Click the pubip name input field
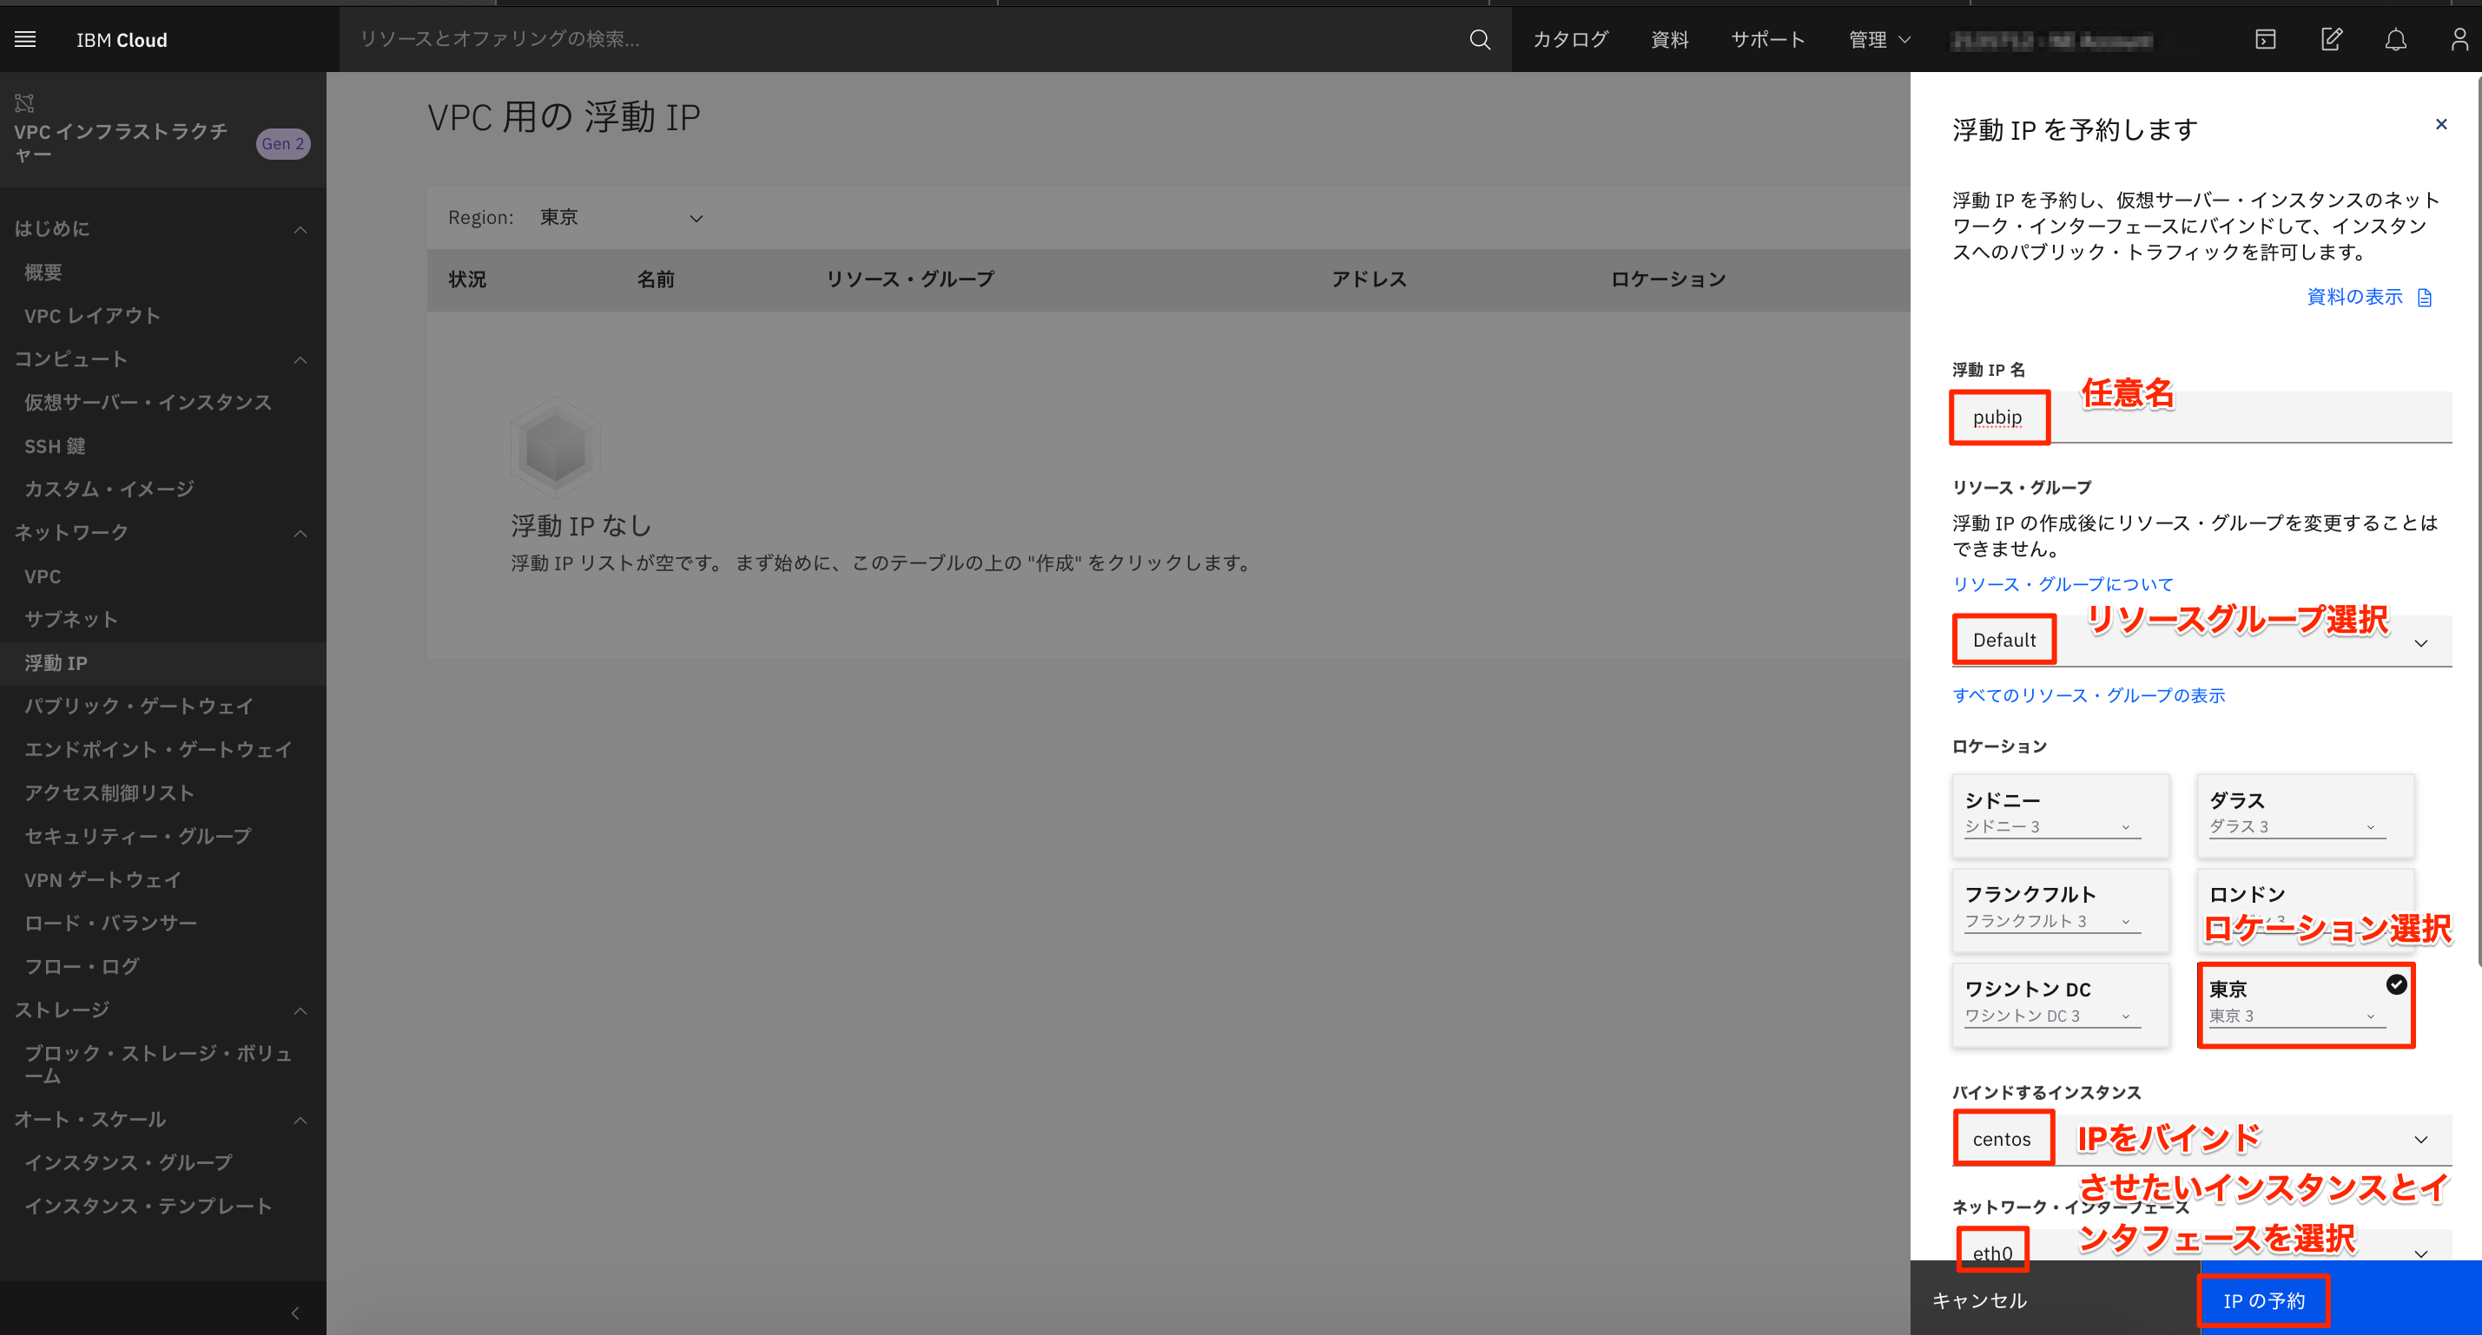This screenshot has width=2482, height=1335. click(1998, 418)
